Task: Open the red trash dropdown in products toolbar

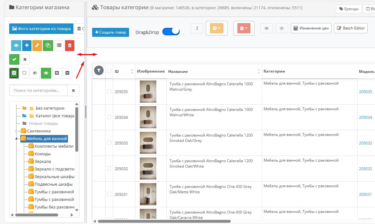Action: tap(243, 28)
